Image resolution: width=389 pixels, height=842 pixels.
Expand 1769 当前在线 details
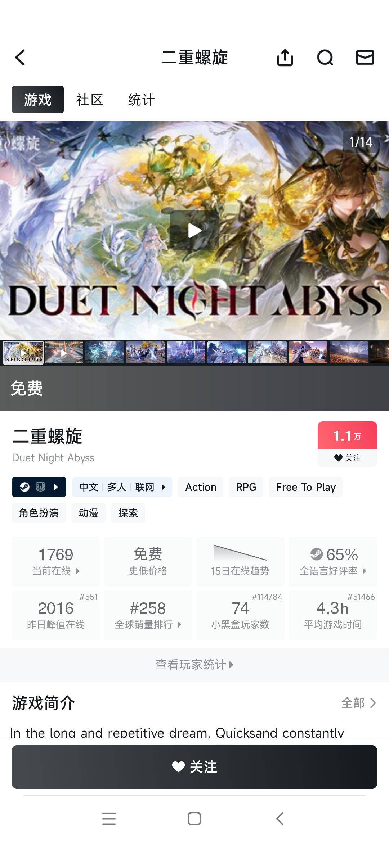click(56, 561)
